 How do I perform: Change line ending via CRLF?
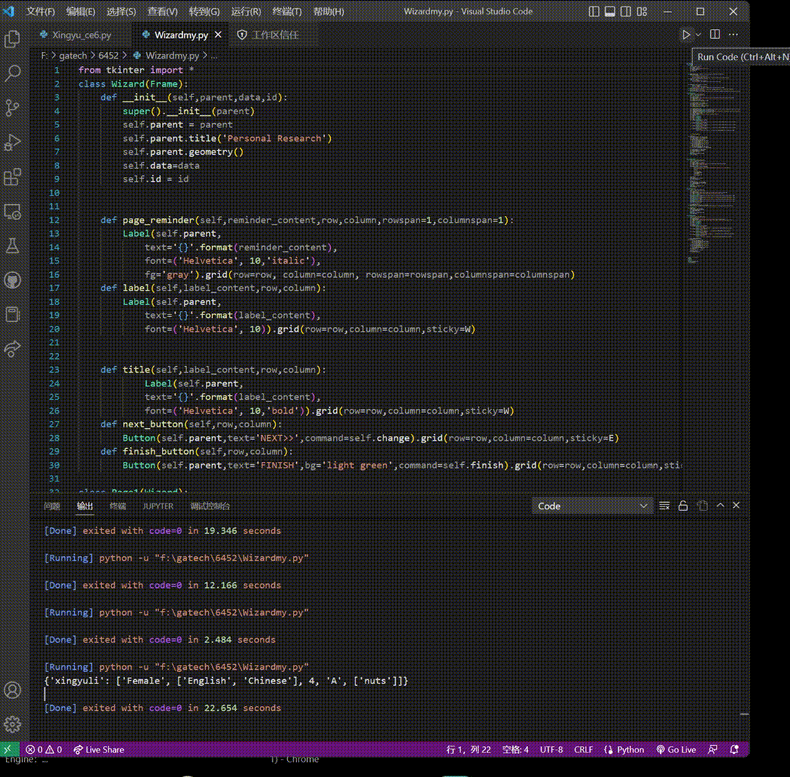pos(584,749)
